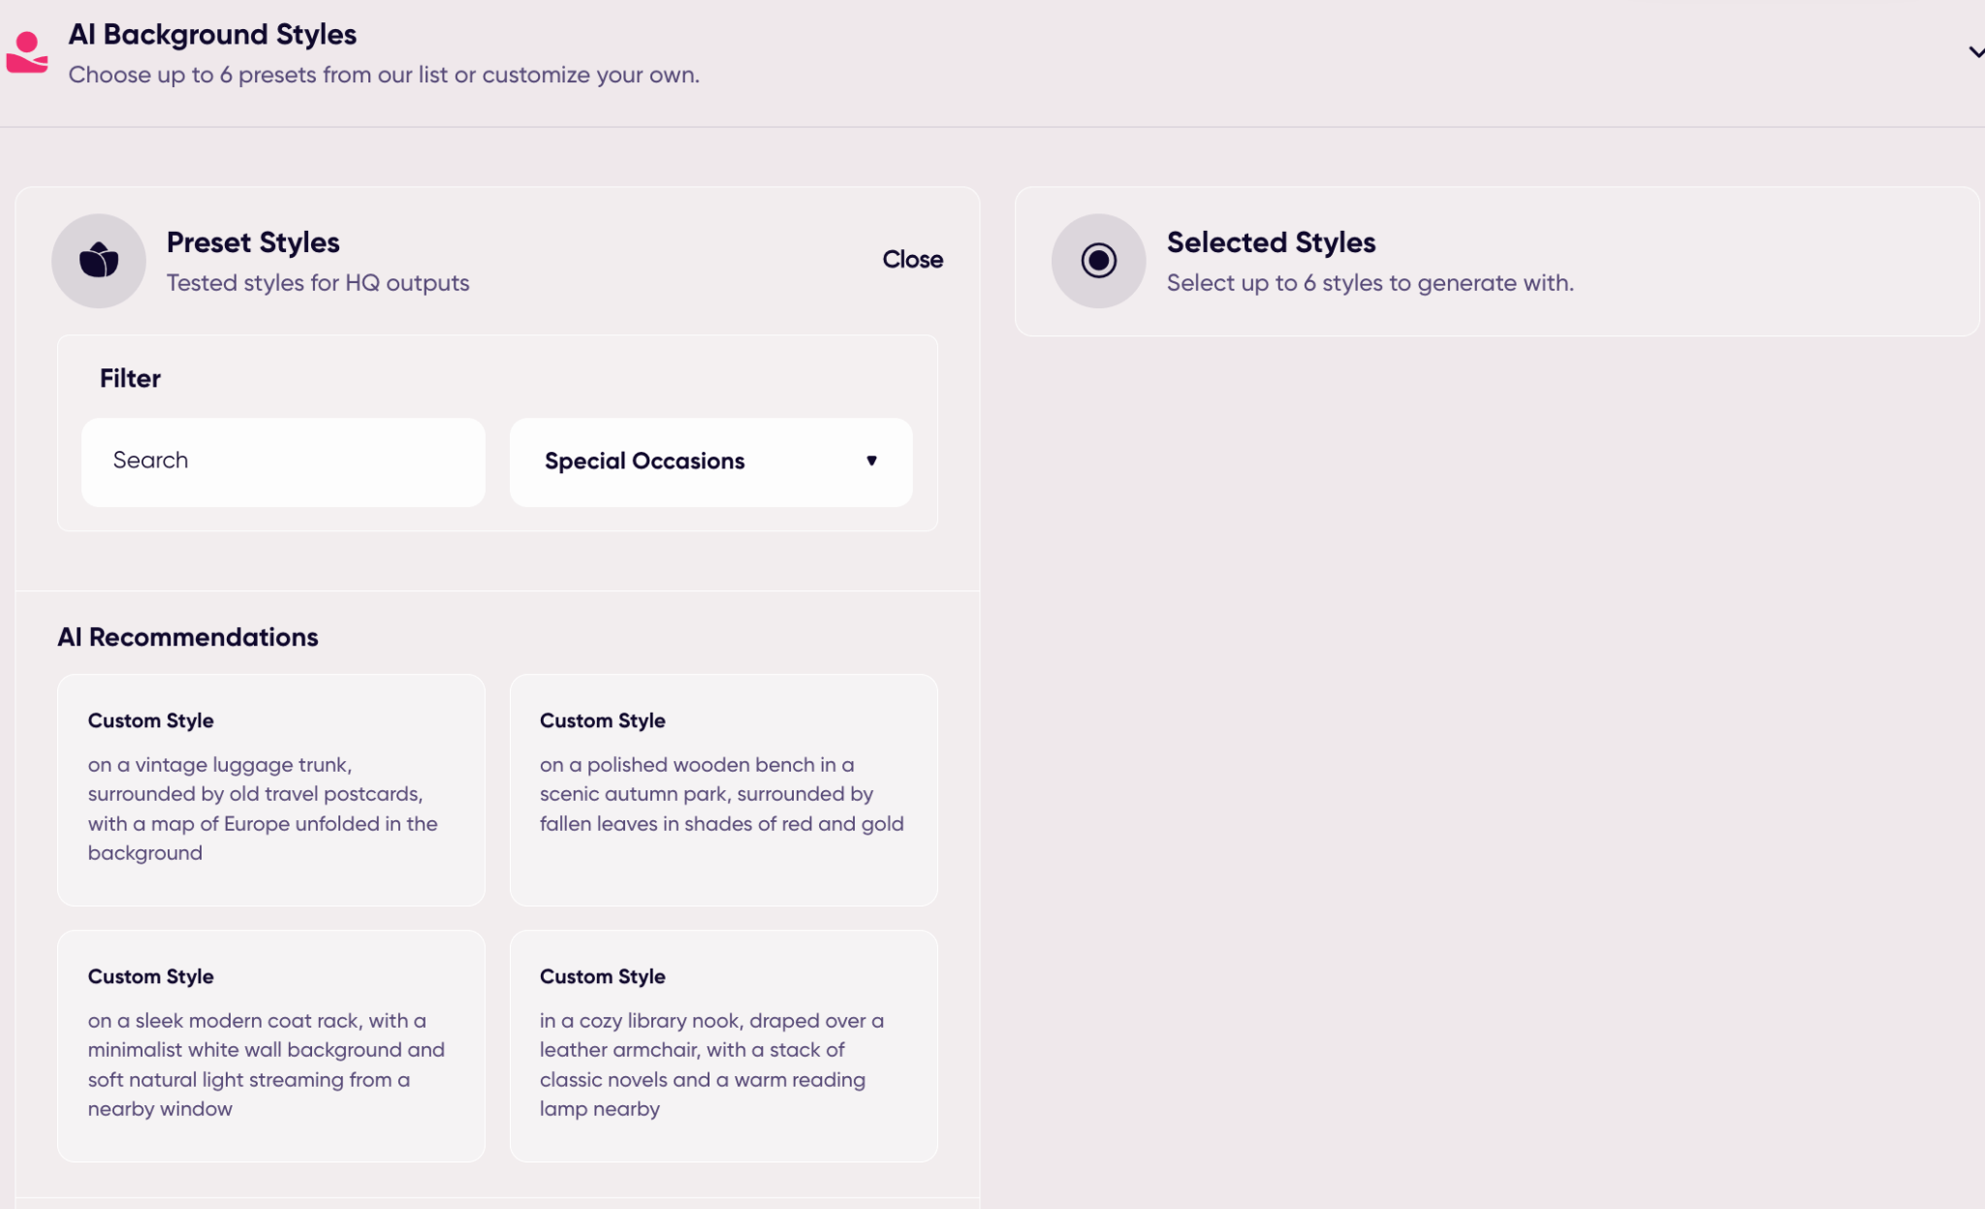The width and height of the screenshot is (1985, 1209).
Task: Pick the sleek modern coat rack style
Action: 270,1046
